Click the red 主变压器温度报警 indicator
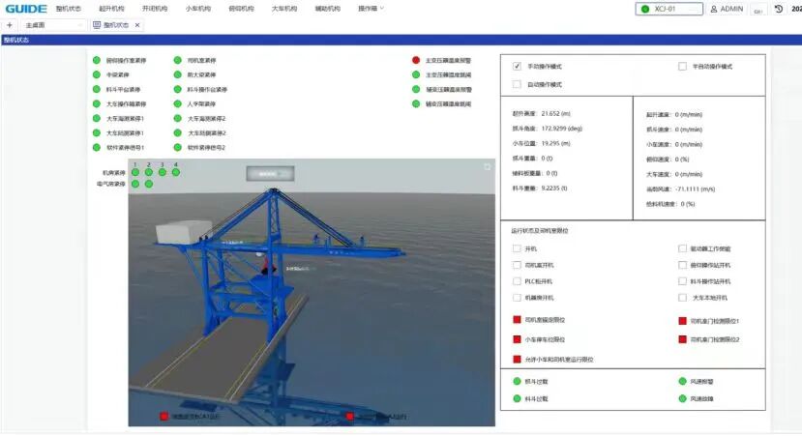Screen dimensions: 802x436 [416, 60]
